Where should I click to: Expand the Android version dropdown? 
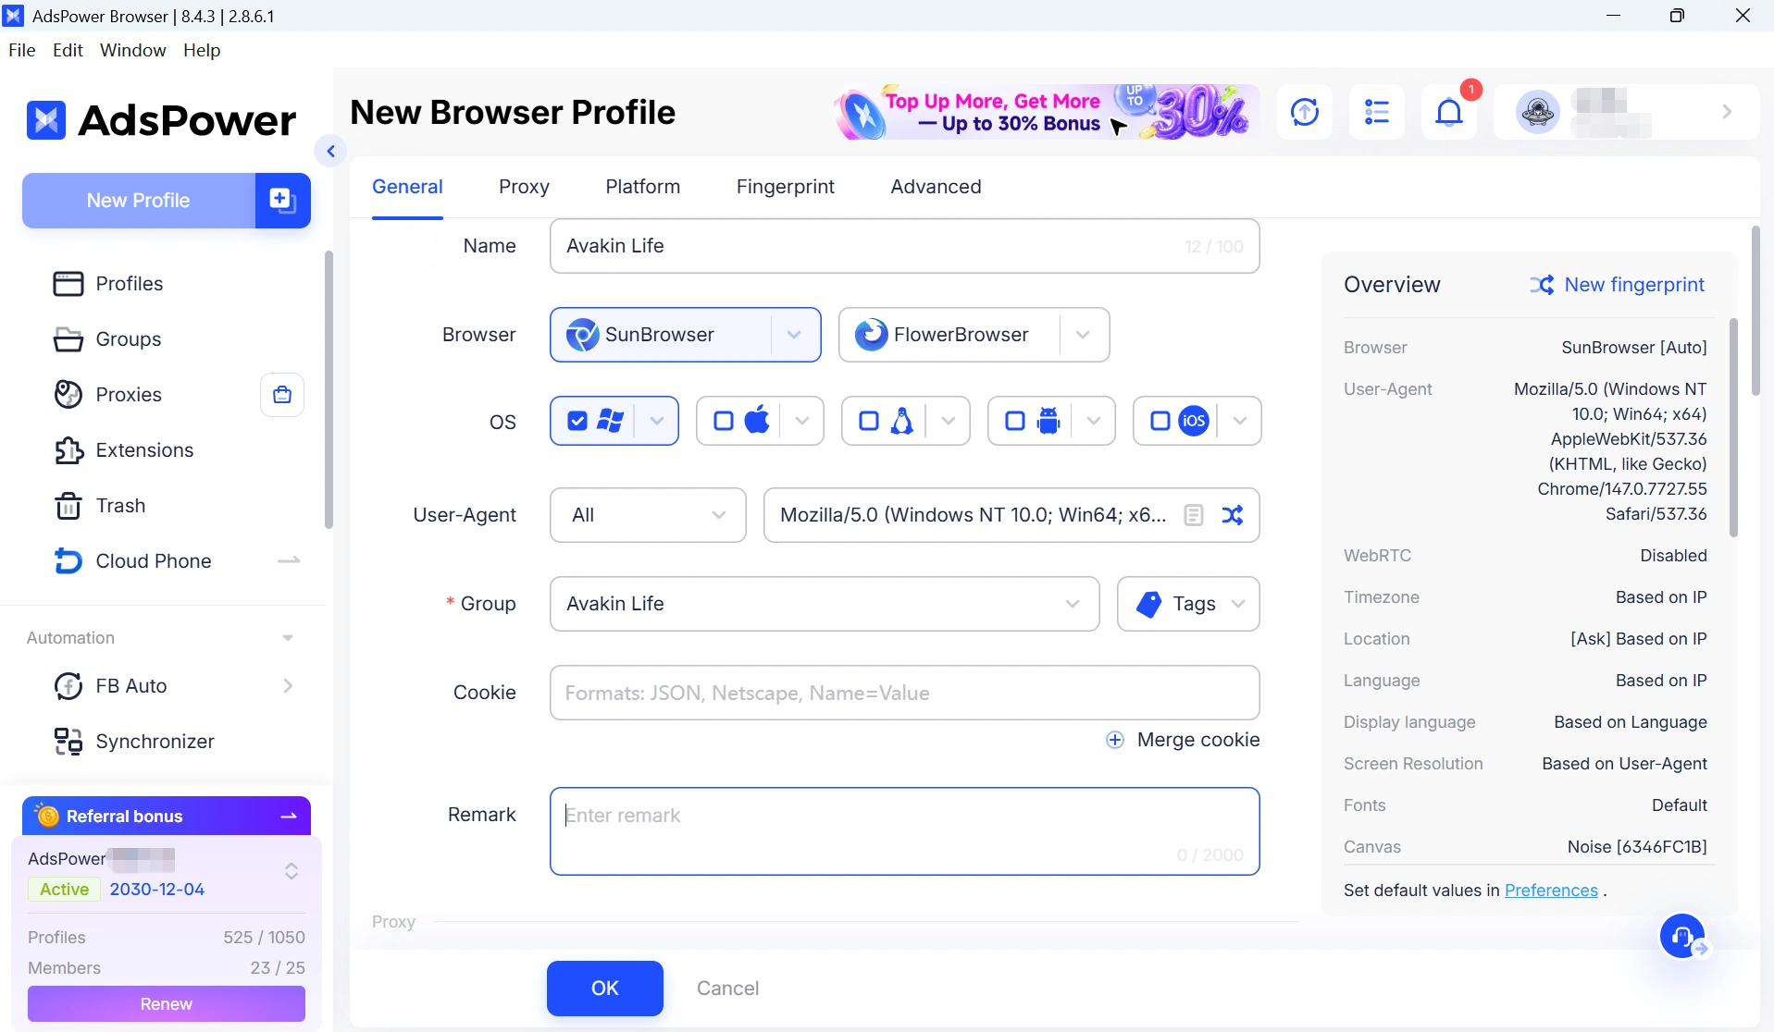pos(1094,422)
